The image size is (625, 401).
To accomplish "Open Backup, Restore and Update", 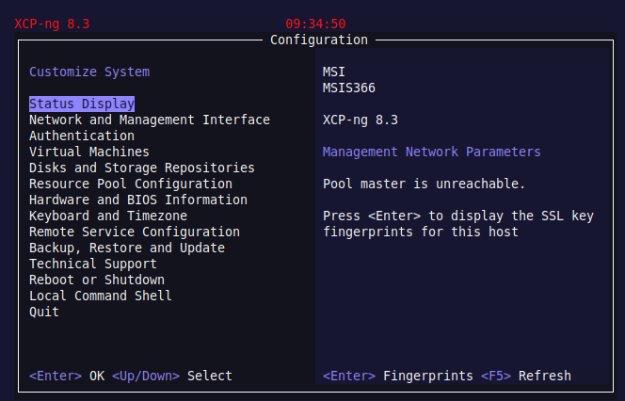I will 127,248.
